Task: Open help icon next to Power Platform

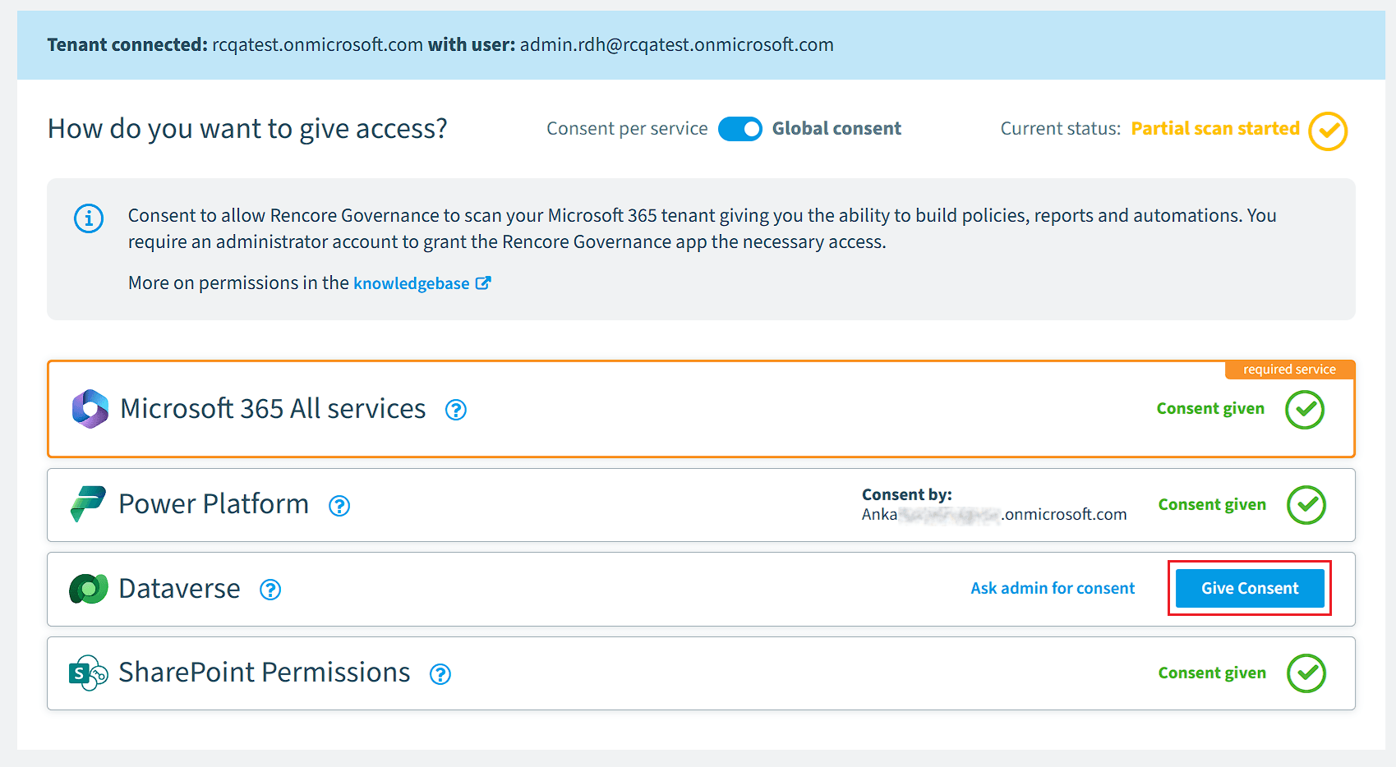Action: pos(339,506)
